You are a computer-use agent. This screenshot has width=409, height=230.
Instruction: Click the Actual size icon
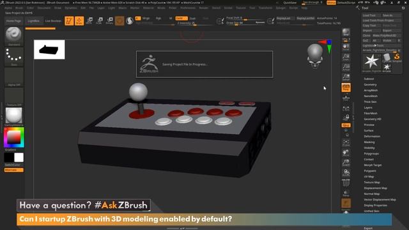point(346,67)
